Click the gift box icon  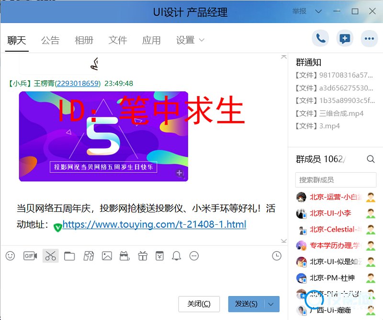(x=143, y=256)
